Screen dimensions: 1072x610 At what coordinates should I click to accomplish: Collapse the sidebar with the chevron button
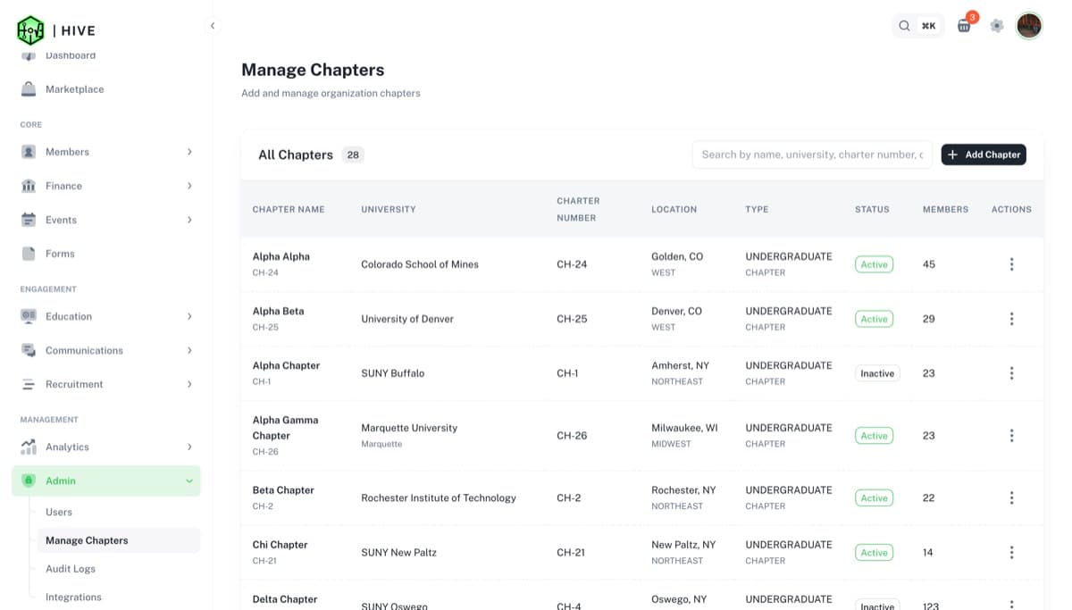pos(213,26)
